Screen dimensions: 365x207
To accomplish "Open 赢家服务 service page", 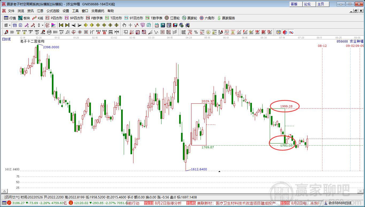I will point(226,18).
